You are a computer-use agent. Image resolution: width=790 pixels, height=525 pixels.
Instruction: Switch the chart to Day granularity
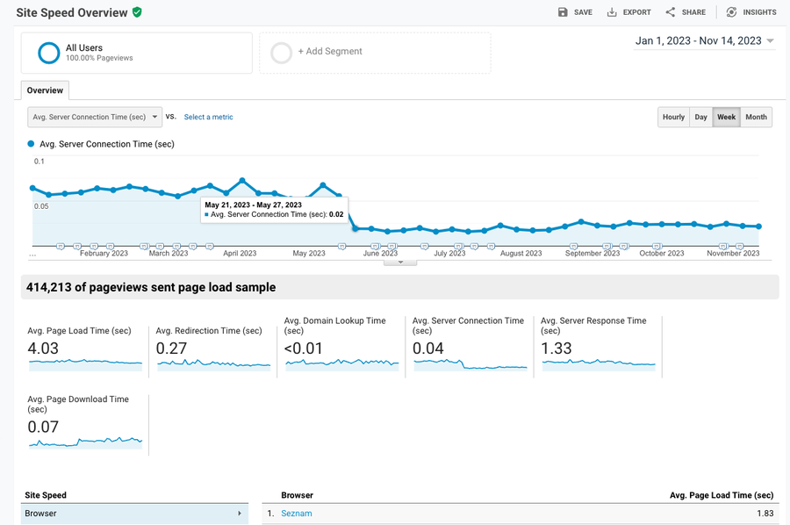pos(700,117)
